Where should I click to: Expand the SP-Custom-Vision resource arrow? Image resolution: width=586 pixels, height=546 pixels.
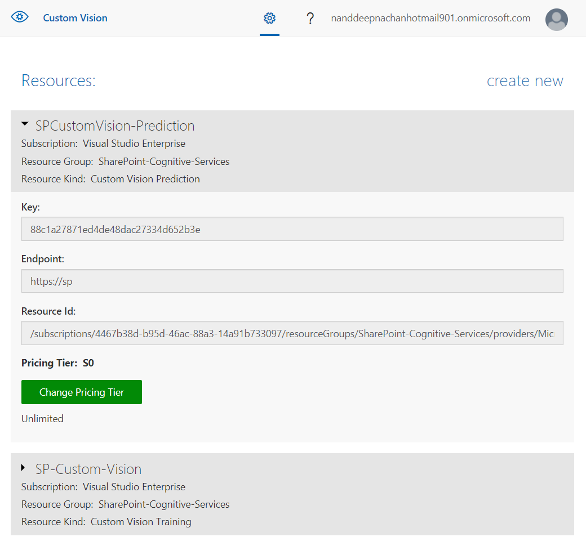[x=23, y=467]
